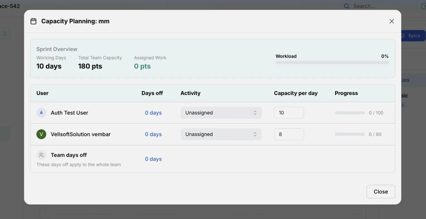Click the "VellsoftSolution vembar" name
Screen dimensions: 426x219
pos(81,134)
